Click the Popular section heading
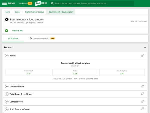 [x=8, y=47]
